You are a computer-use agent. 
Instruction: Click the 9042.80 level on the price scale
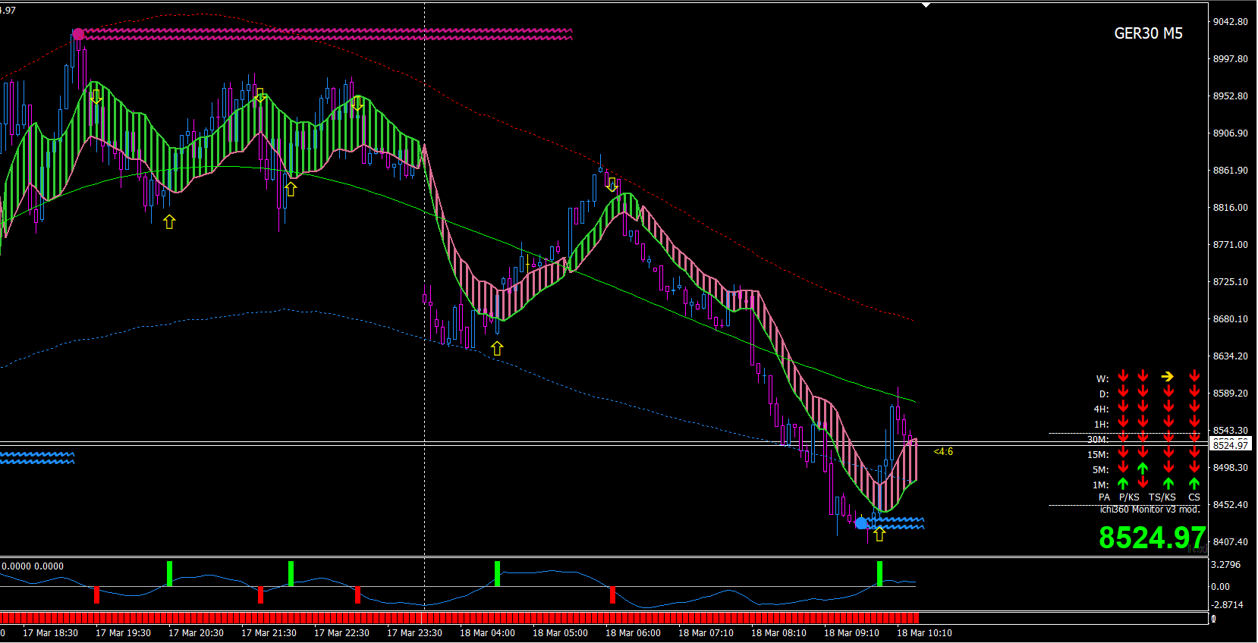[x=1230, y=21]
